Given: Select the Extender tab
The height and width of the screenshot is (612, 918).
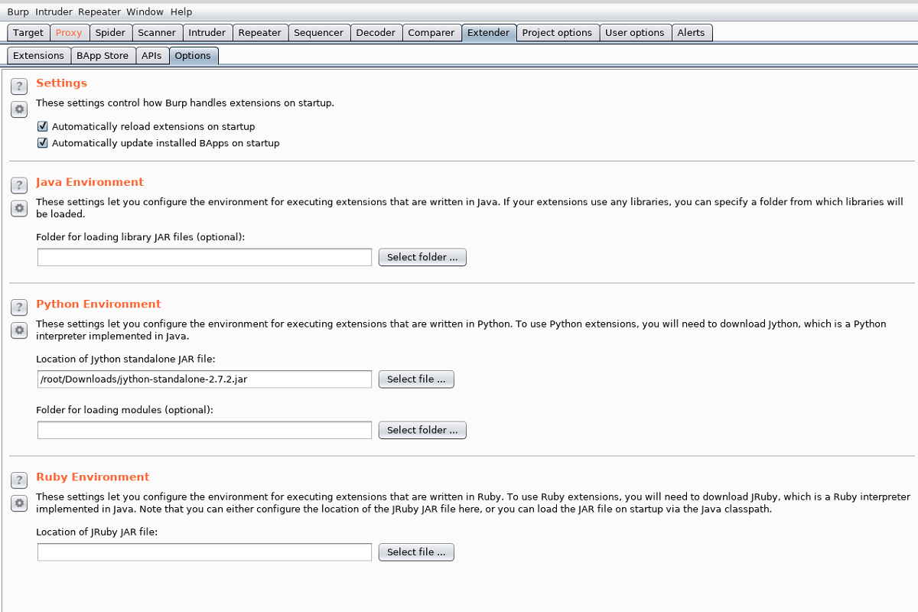Looking at the screenshot, I should (488, 33).
